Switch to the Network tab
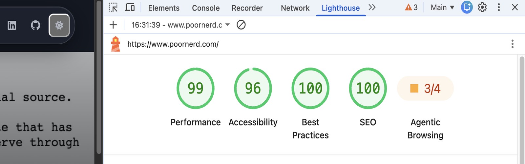The image size is (525, 164). point(295,8)
